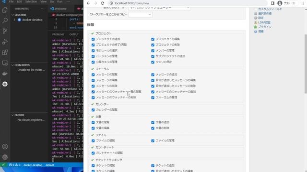Go back in the browser

pos(88,3)
